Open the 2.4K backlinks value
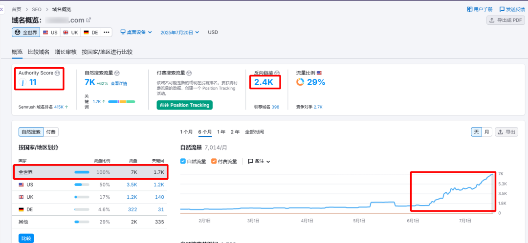The image size is (528, 243). tap(264, 82)
